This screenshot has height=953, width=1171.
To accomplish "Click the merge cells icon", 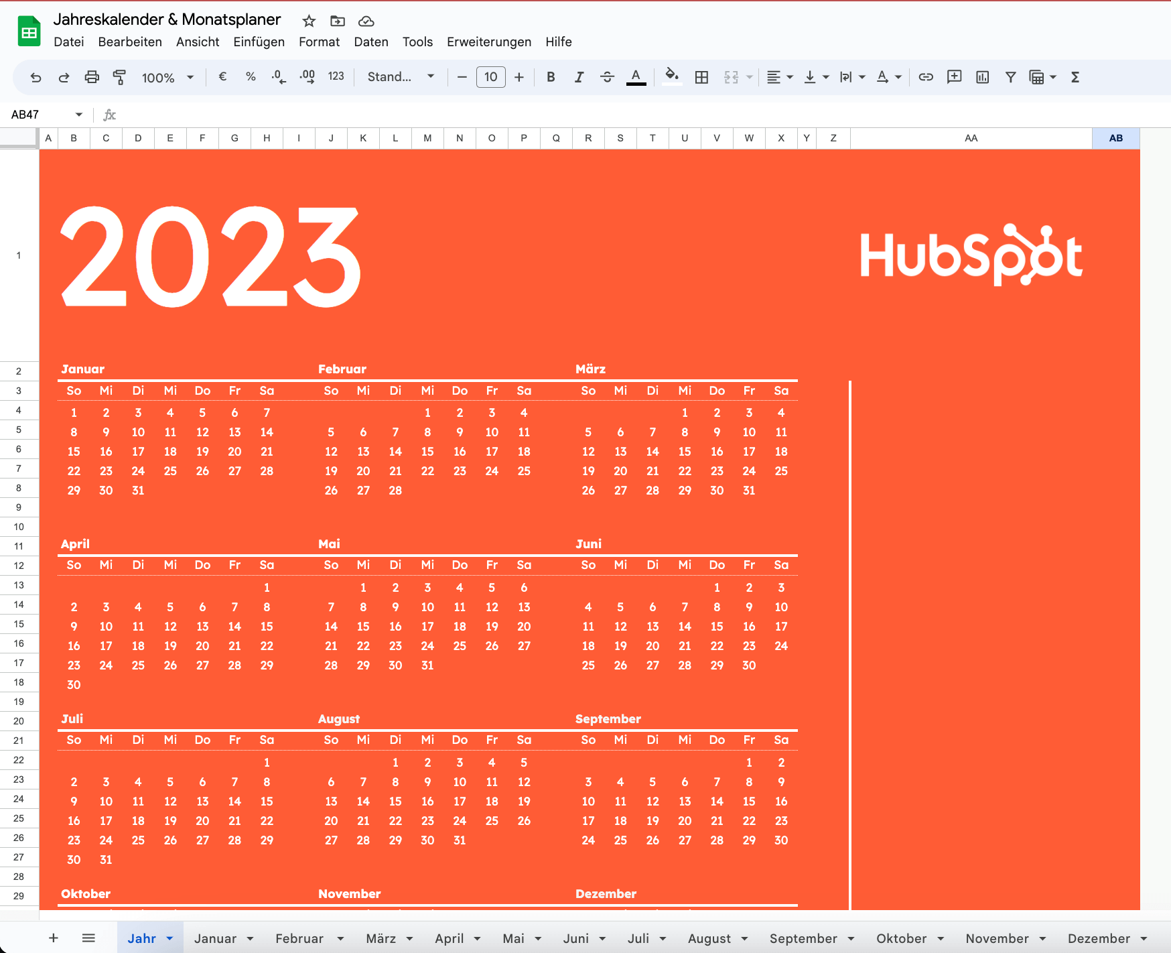I will tap(731, 77).
